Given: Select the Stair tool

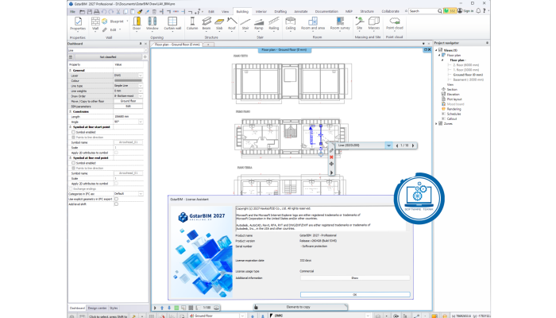Looking at the screenshot, I should [245, 24].
